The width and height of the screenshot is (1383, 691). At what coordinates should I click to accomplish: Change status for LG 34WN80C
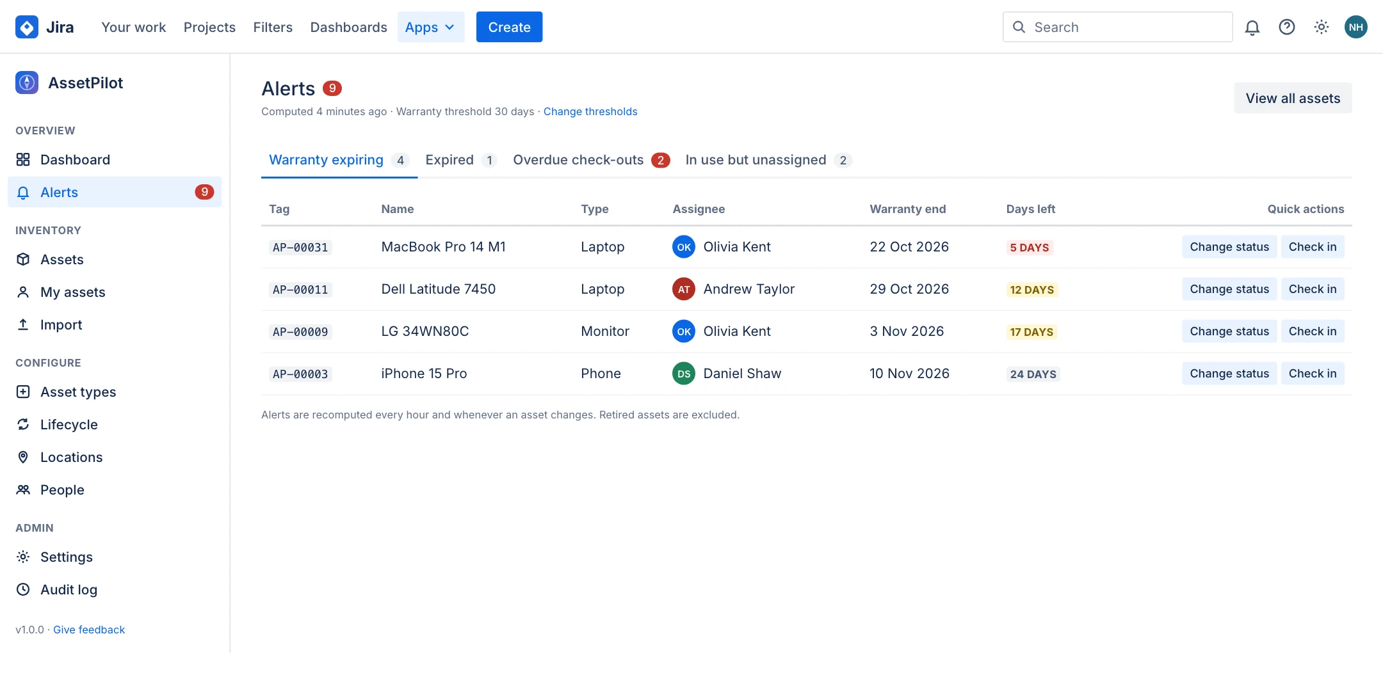point(1229,331)
